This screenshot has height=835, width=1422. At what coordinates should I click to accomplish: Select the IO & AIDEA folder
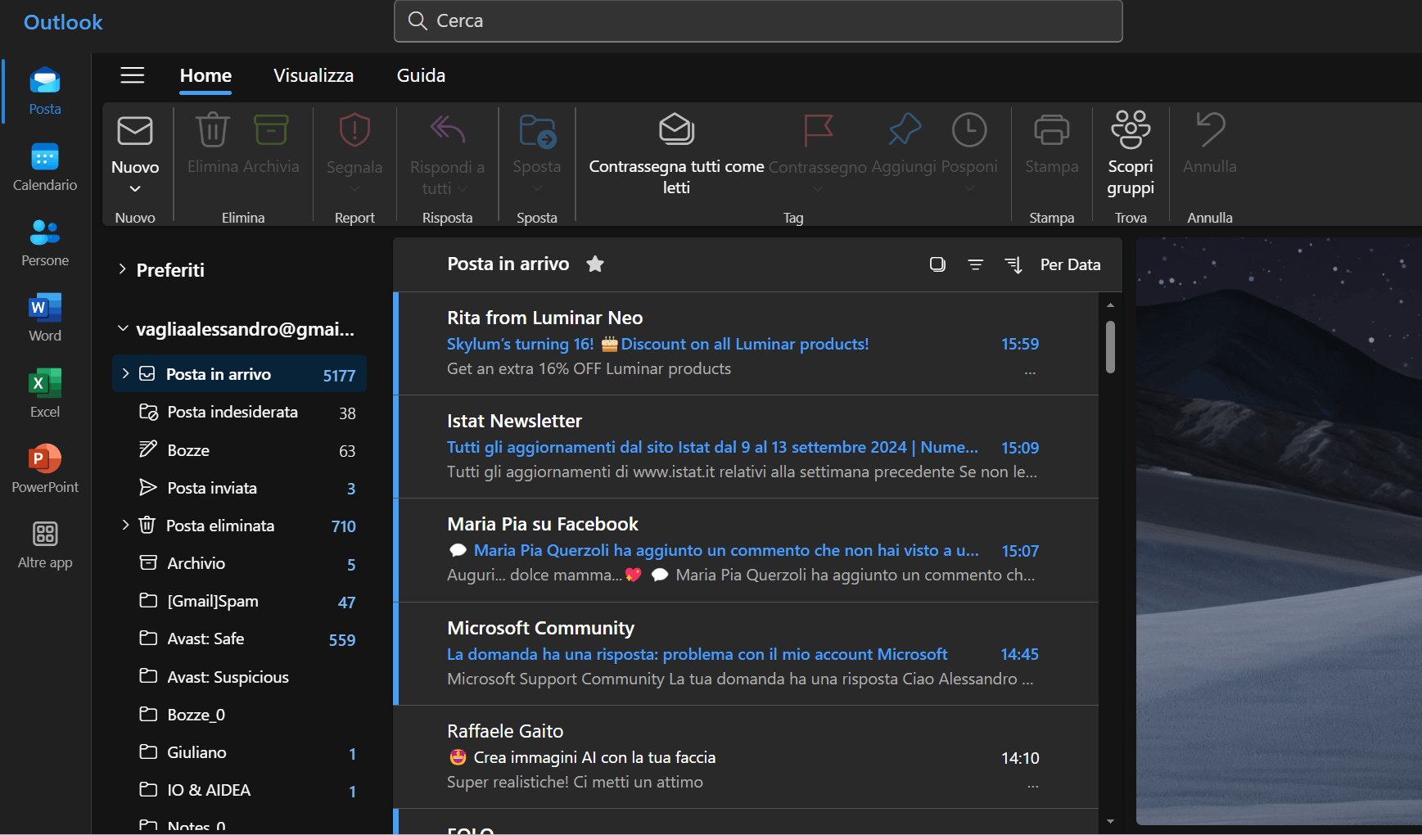[239, 790]
